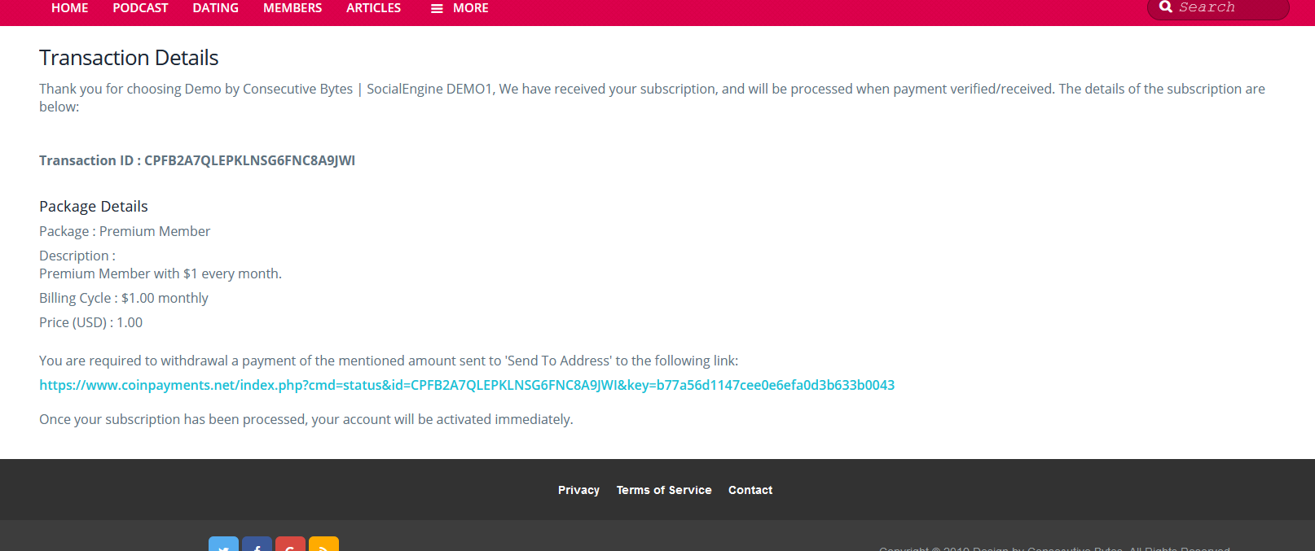Open the MEMBERS page

point(292,8)
